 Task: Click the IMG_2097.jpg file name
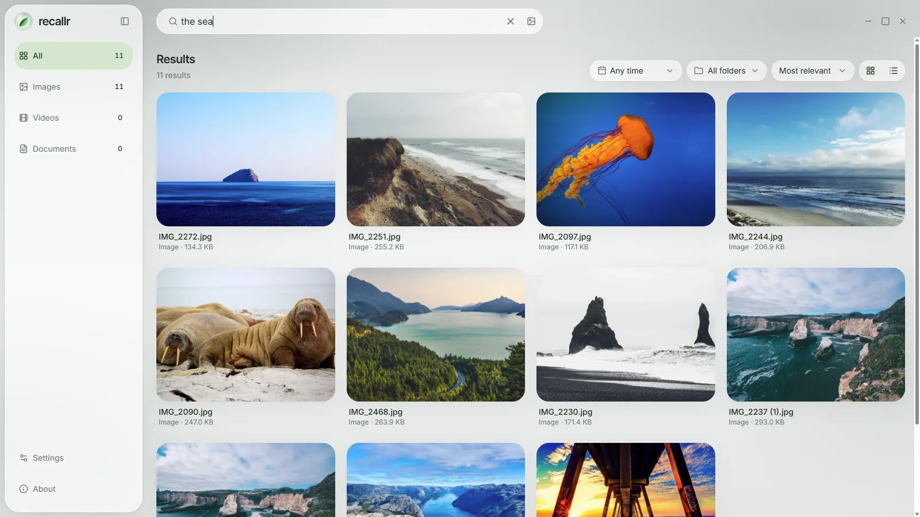tap(565, 237)
